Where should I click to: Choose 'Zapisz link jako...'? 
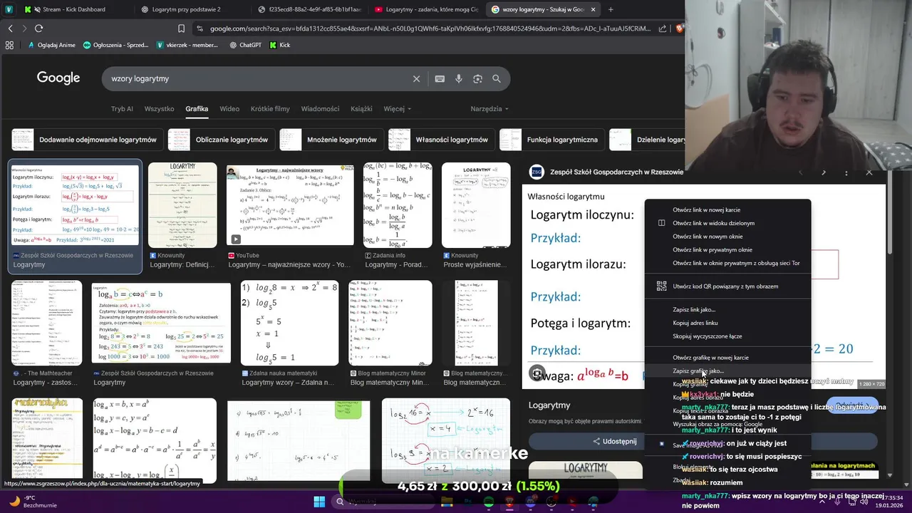(x=727, y=309)
